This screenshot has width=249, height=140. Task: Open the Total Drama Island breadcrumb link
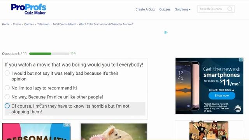[64, 24]
